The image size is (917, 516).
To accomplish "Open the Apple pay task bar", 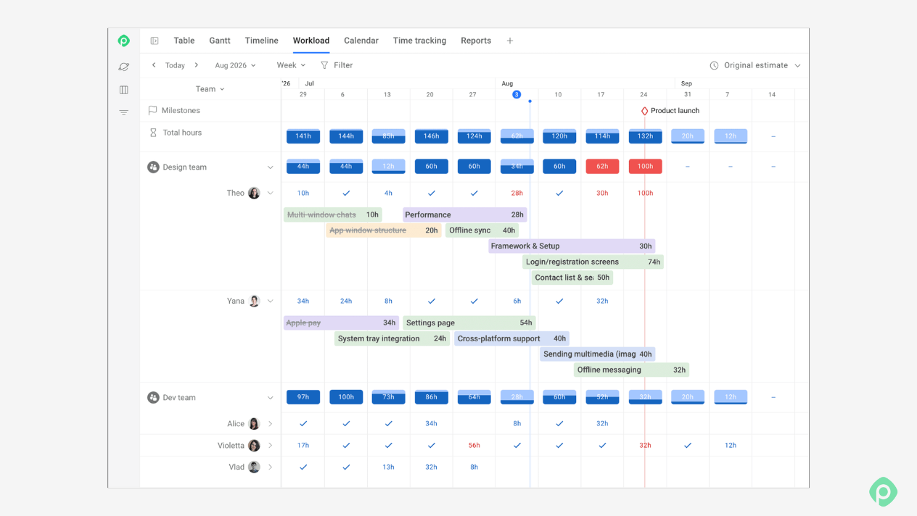I will point(342,322).
